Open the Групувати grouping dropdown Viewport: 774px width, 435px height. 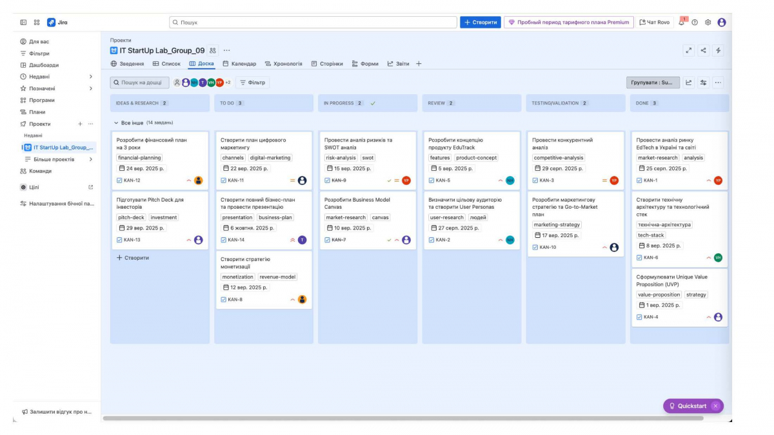pos(652,82)
